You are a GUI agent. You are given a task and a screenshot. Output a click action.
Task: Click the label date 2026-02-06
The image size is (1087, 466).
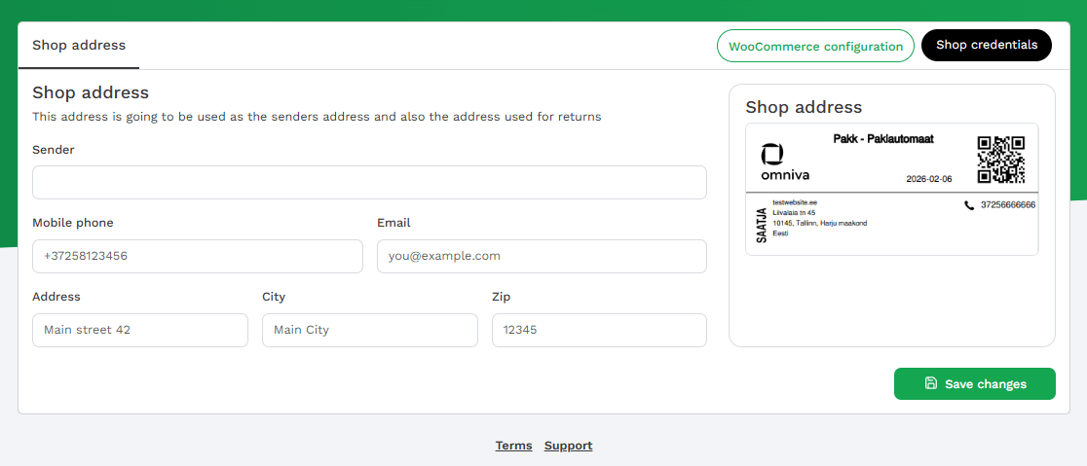928,179
